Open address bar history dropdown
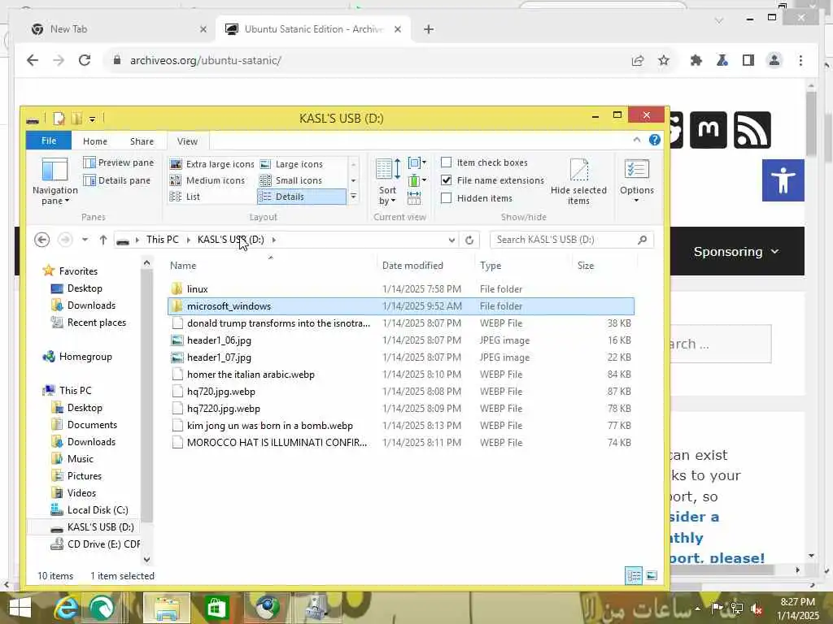833x624 pixels. pos(451,240)
